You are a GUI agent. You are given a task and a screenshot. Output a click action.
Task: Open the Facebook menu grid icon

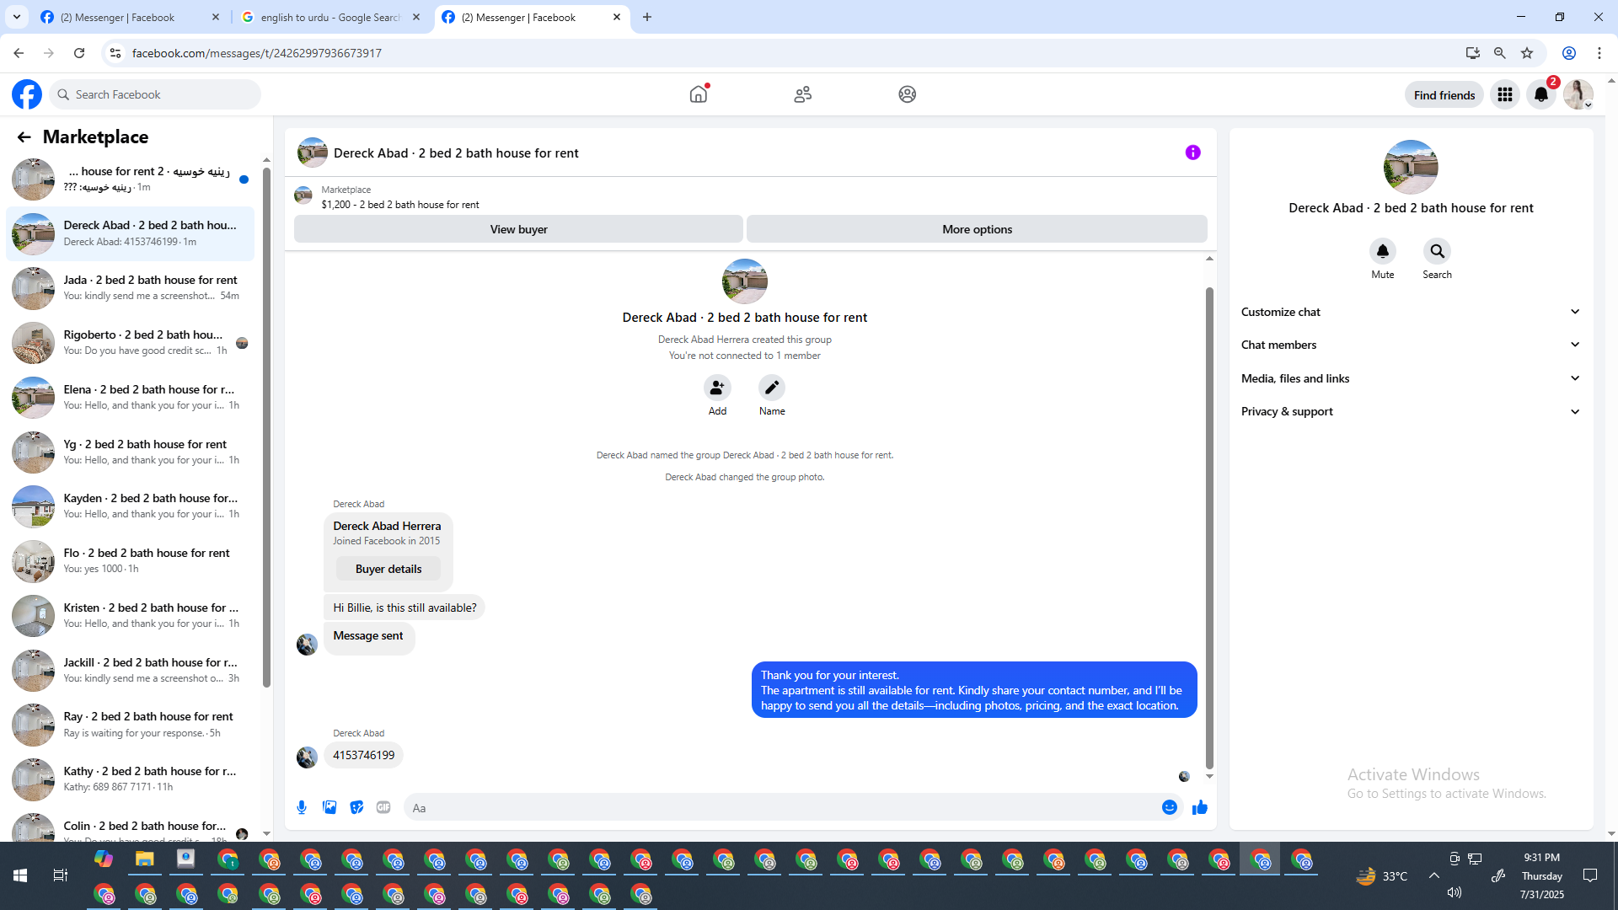click(1504, 94)
